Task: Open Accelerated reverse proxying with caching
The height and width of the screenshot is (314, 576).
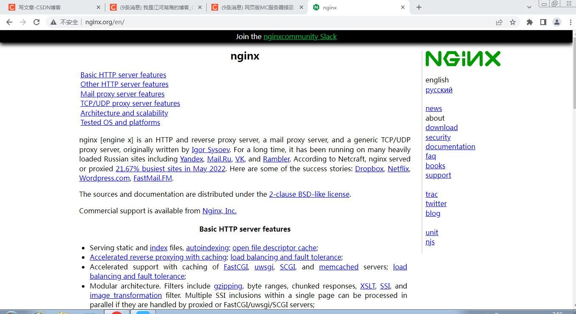Action: click(x=158, y=257)
